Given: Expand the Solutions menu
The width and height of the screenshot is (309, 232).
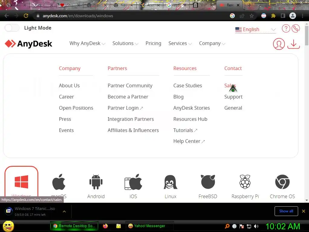Looking at the screenshot, I should 125,43.
